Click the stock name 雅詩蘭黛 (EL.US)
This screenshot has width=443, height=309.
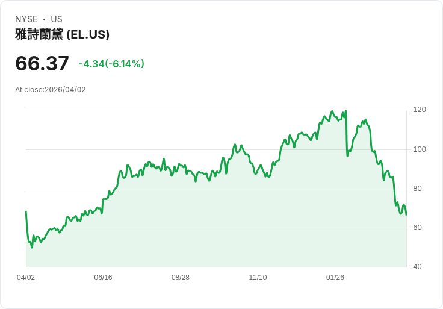tap(62, 34)
